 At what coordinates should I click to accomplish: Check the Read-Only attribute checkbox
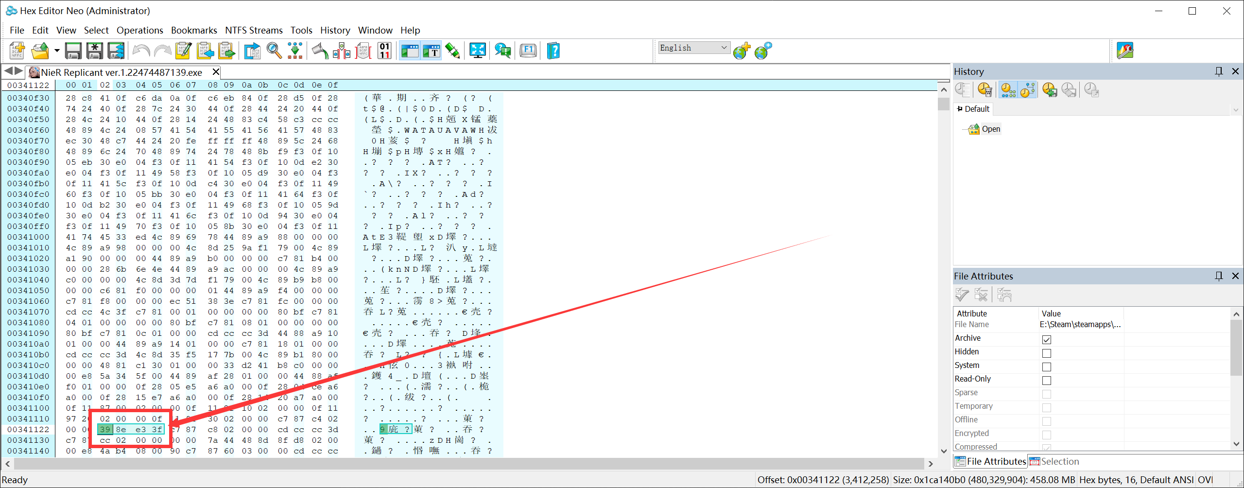click(1047, 380)
